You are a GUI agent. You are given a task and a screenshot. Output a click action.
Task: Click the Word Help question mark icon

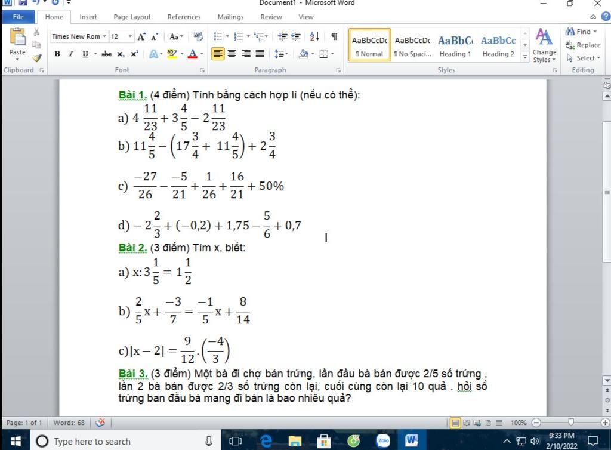click(x=606, y=16)
